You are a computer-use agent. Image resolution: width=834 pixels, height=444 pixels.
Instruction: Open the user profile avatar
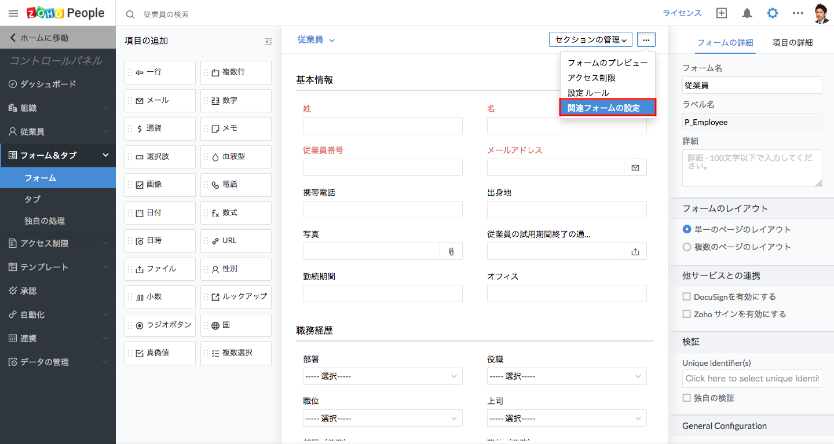(x=821, y=13)
